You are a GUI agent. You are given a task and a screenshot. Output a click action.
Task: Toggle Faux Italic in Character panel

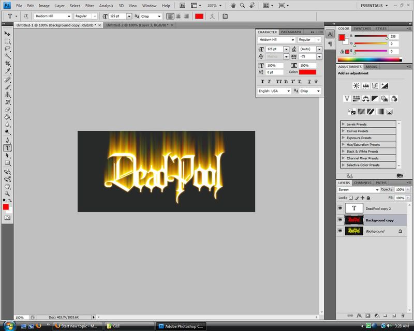click(269, 81)
